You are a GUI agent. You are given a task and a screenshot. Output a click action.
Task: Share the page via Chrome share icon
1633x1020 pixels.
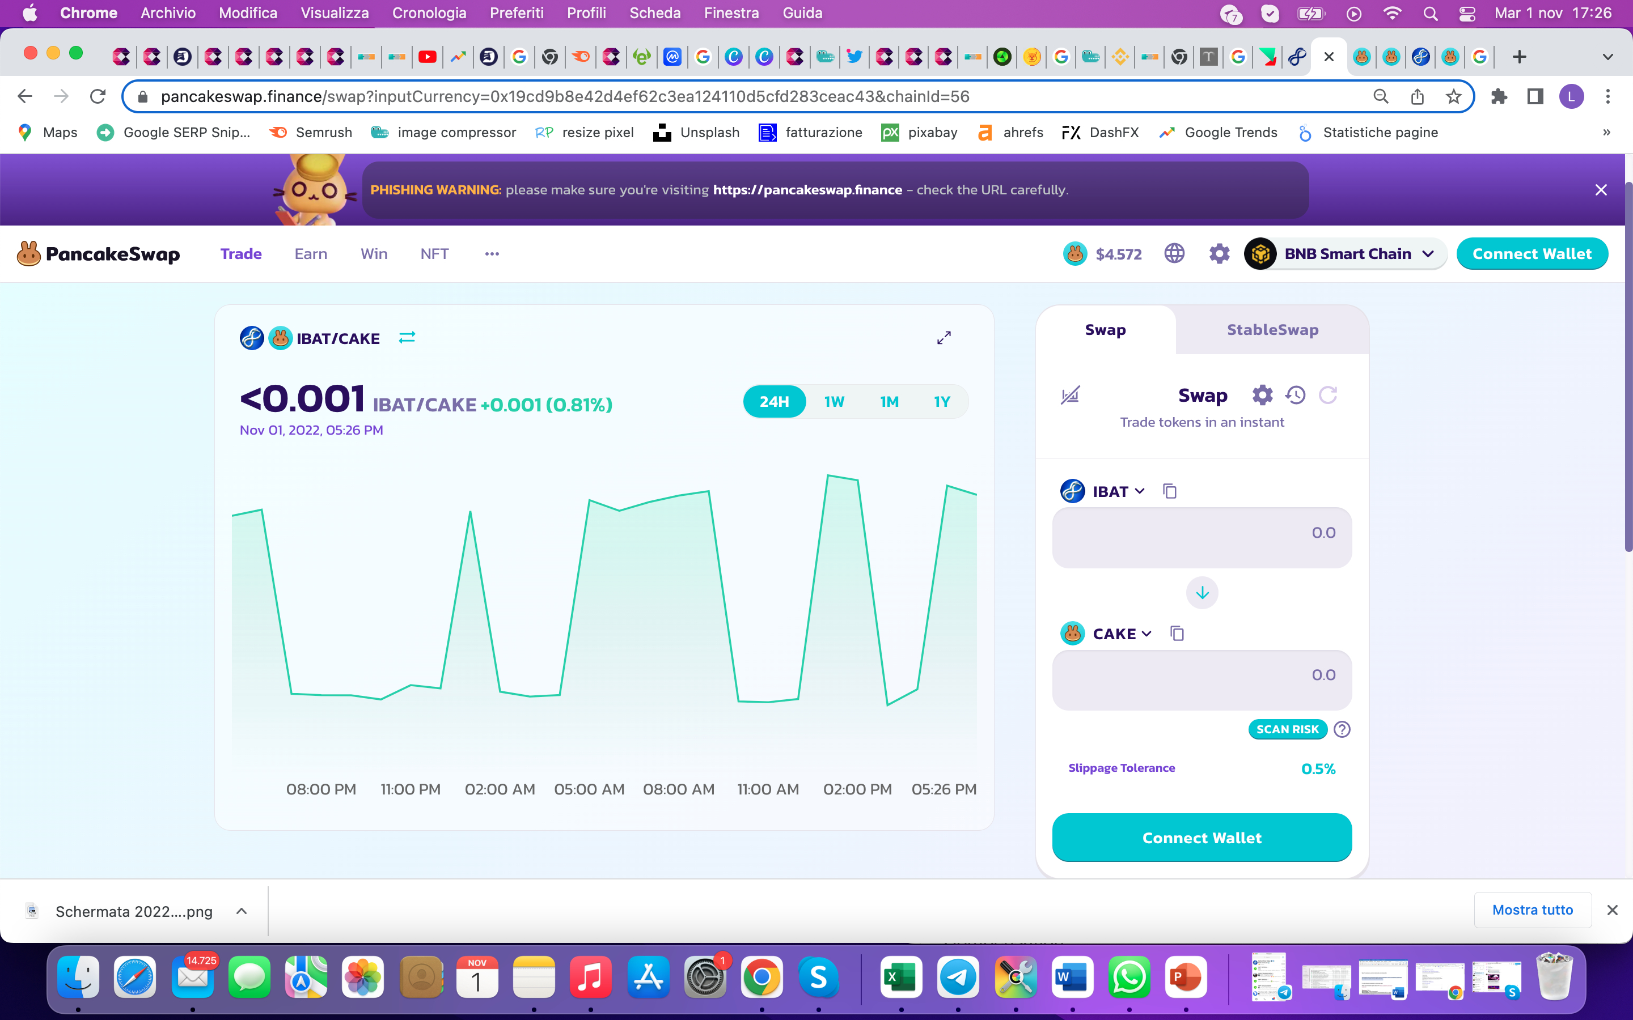1417,96
